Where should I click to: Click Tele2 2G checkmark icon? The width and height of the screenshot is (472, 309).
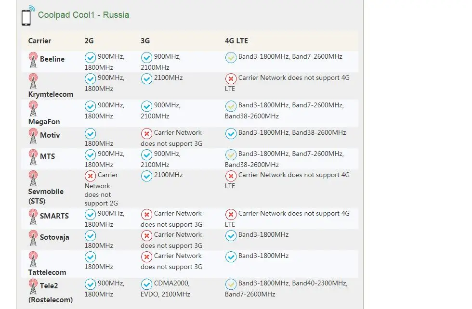click(x=90, y=284)
